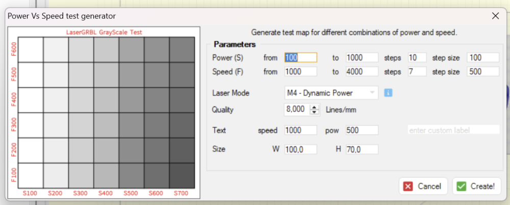Click the LaserGRBL GrayScale Test title in preview
The width and height of the screenshot is (510, 205).
pos(104,32)
